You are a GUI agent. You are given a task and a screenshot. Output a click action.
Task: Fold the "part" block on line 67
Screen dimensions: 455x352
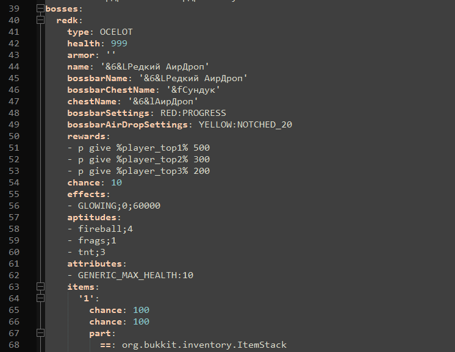coord(40,334)
